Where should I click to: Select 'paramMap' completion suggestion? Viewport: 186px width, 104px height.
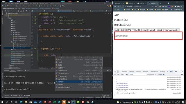(79, 79)
